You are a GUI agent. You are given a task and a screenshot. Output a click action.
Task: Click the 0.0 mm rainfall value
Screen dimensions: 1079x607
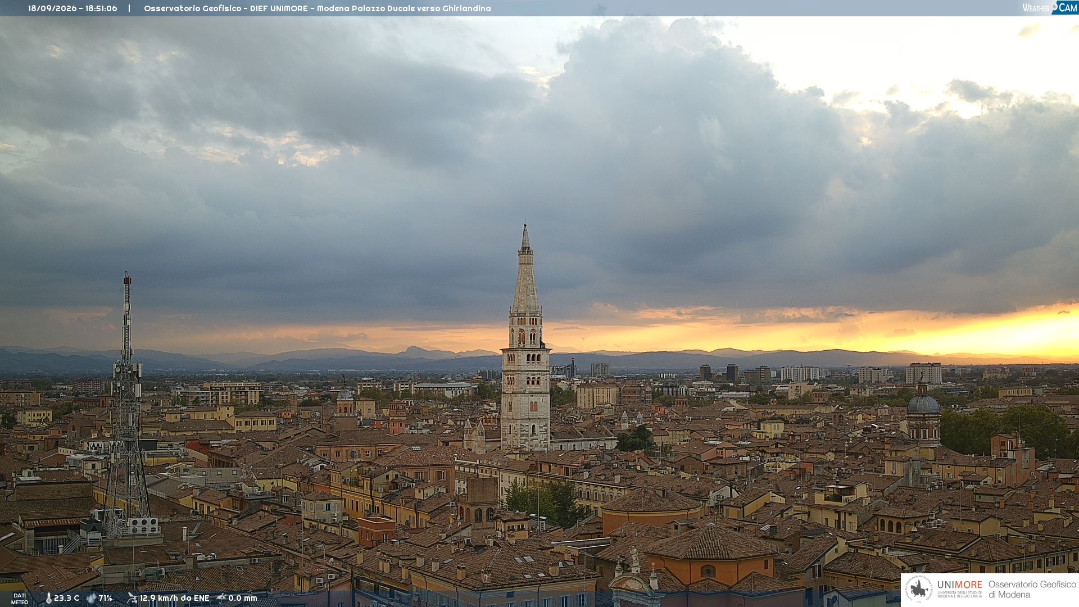[x=243, y=598]
